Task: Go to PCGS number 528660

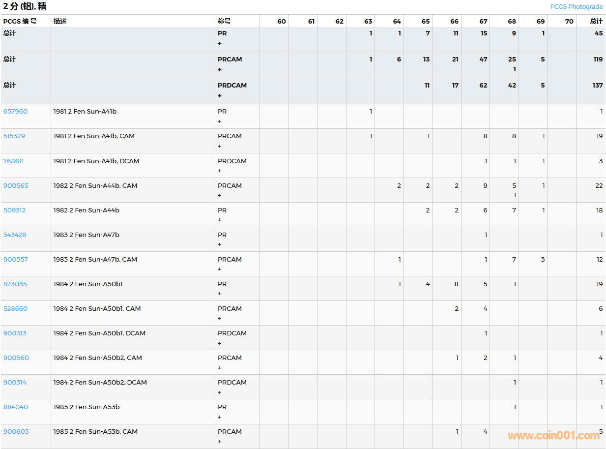Action: (x=15, y=308)
